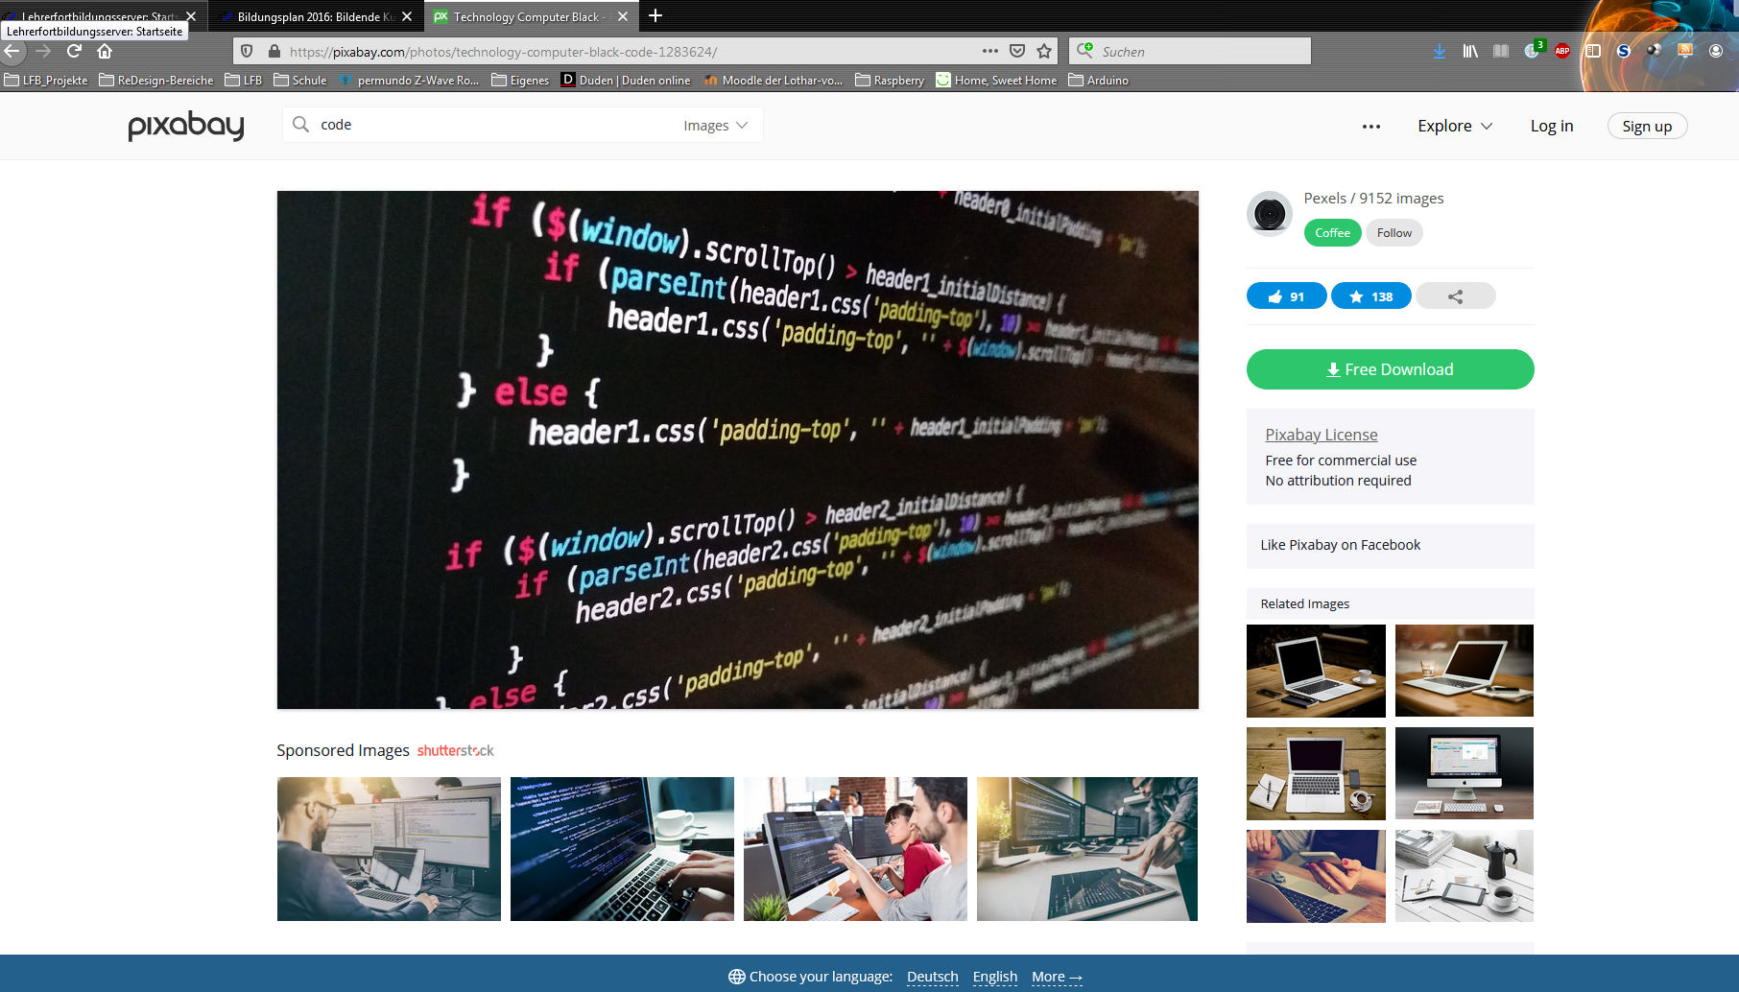Click the like thumbs-up button showing 91

coord(1286,296)
